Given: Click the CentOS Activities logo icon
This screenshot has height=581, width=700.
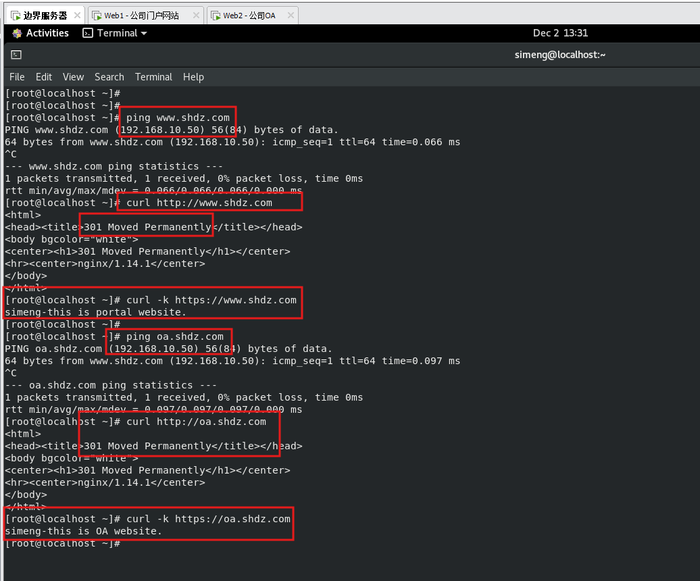Looking at the screenshot, I should [17, 33].
